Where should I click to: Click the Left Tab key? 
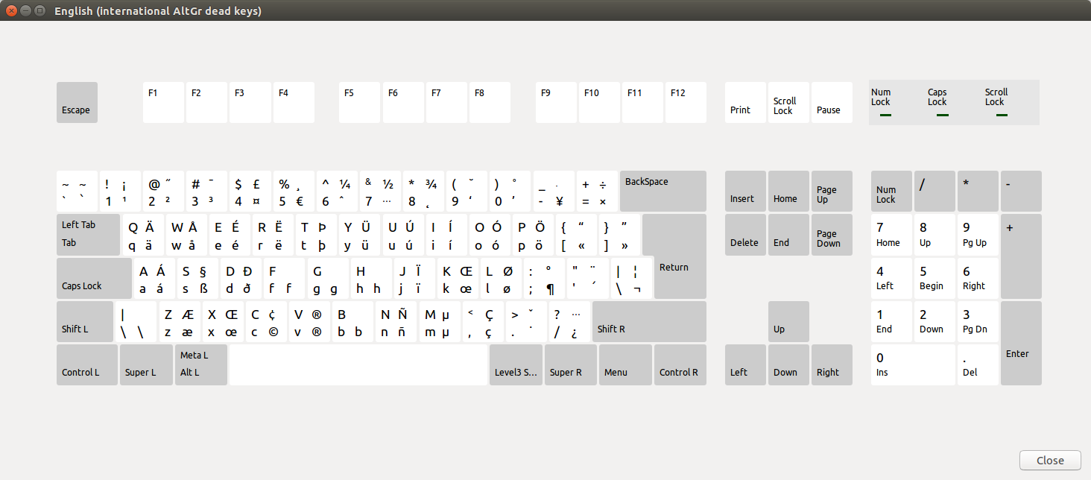click(88, 234)
